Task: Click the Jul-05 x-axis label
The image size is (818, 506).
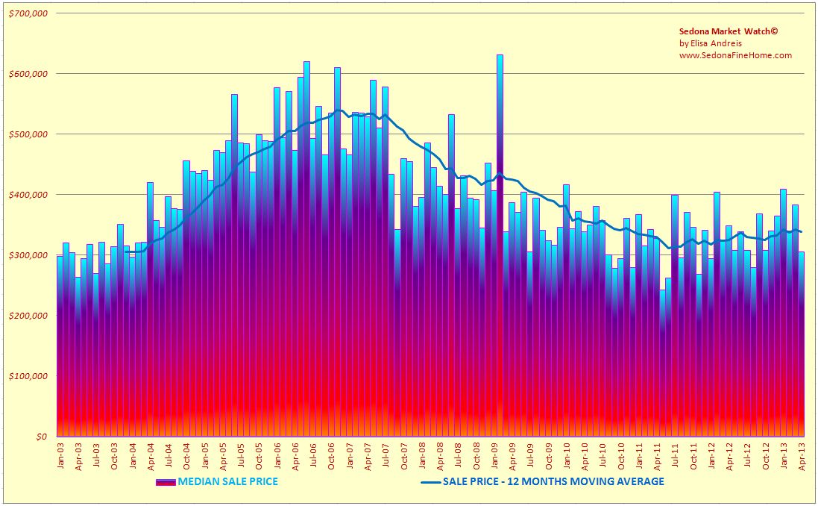Action: [242, 455]
